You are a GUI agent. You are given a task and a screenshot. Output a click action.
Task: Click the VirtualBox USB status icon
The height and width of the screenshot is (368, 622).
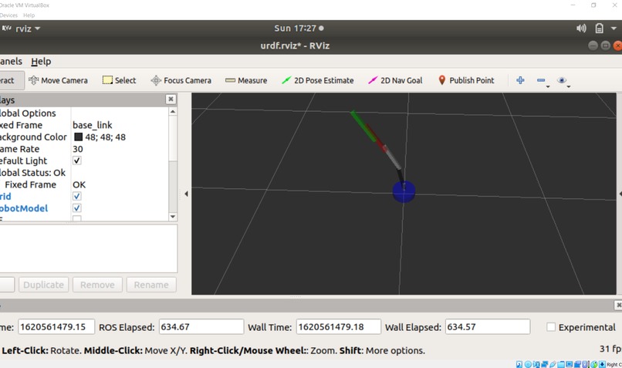553,364
